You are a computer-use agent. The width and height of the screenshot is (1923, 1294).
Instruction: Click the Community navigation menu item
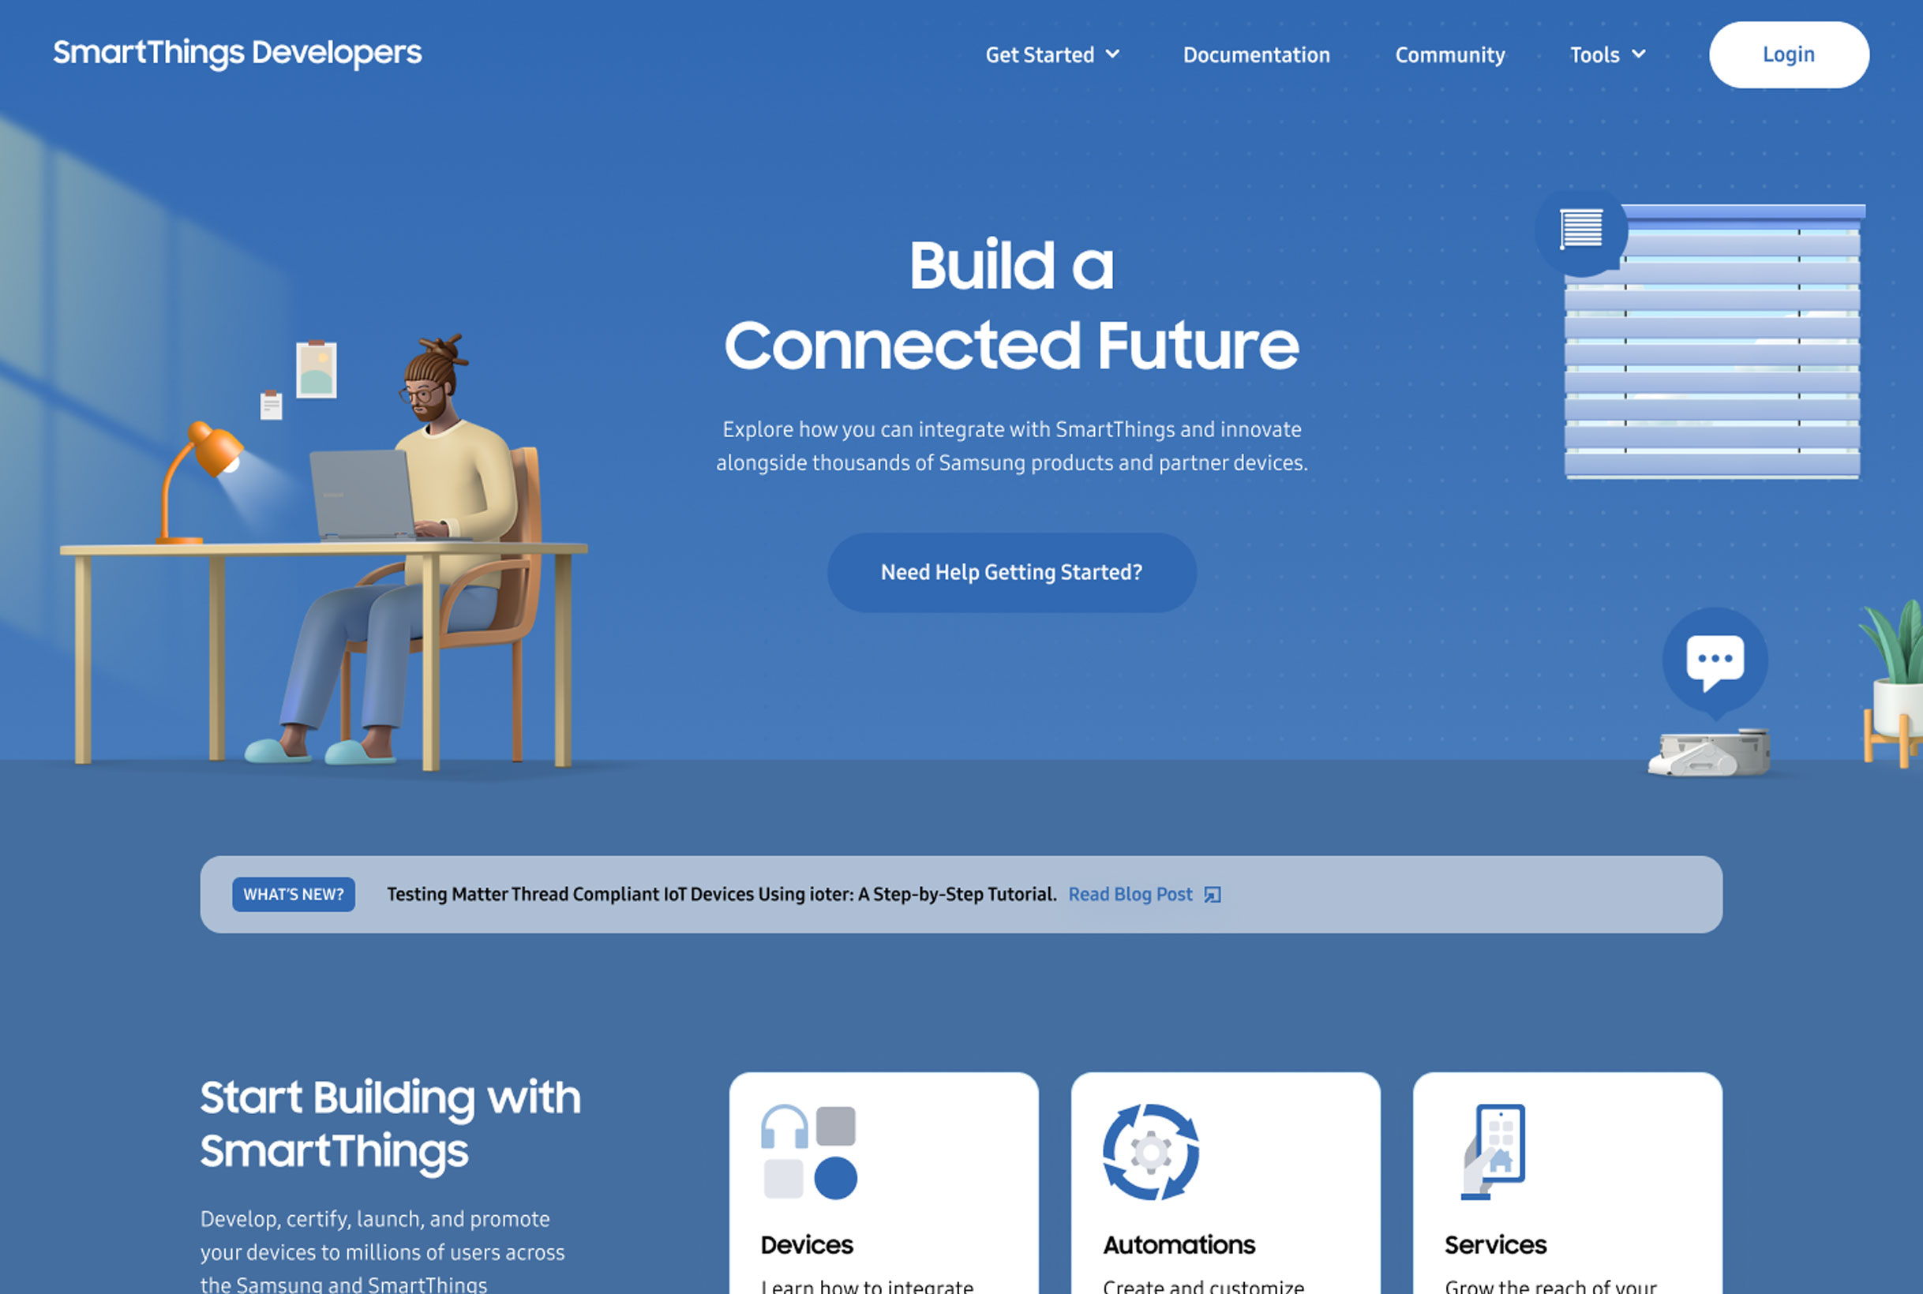tap(1449, 54)
